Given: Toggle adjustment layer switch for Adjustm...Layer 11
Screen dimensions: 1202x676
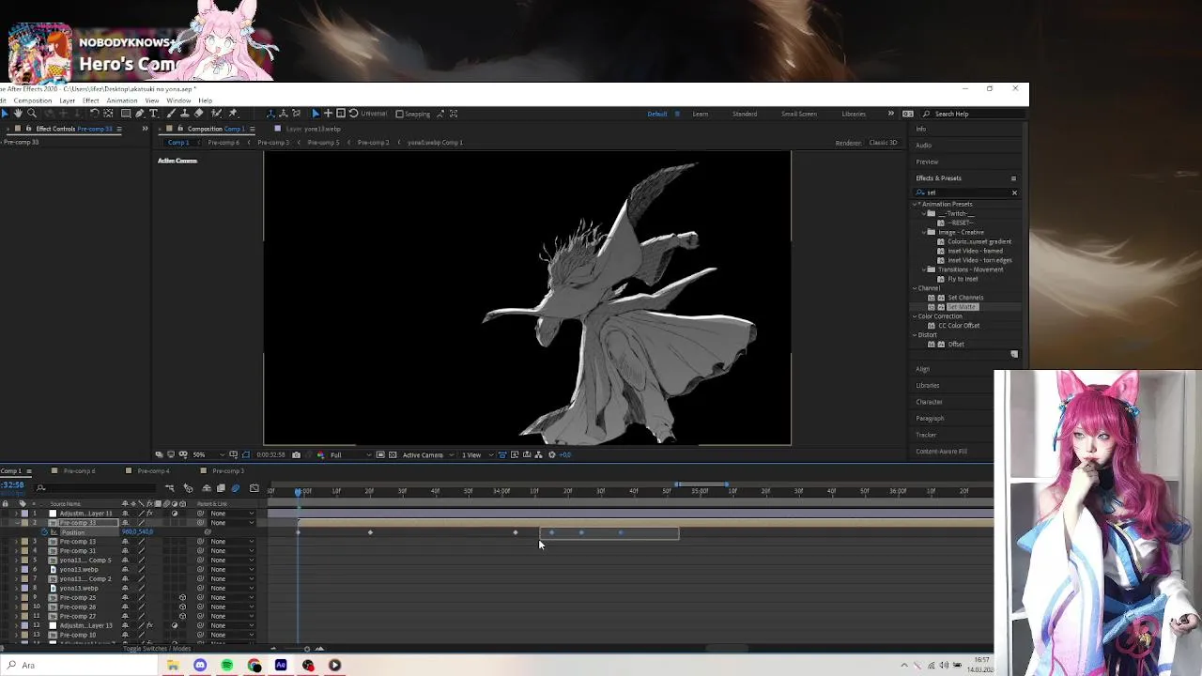Looking at the screenshot, I should [x=175, y=514].
